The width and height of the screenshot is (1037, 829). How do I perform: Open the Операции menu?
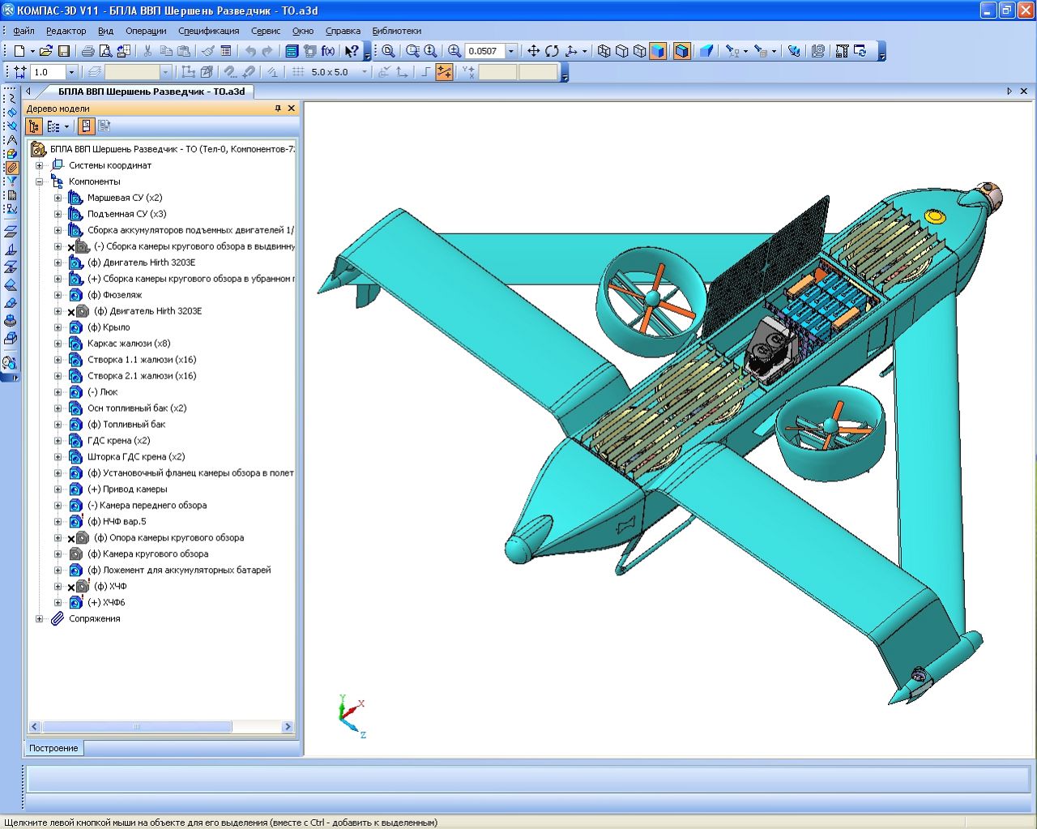point(146,31)
